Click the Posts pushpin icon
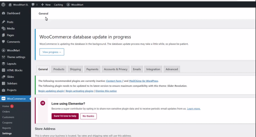 (x=3, y=22)
